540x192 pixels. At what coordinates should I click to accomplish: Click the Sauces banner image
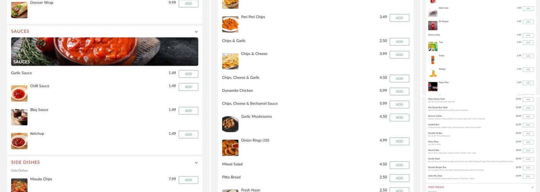(105, 51)
